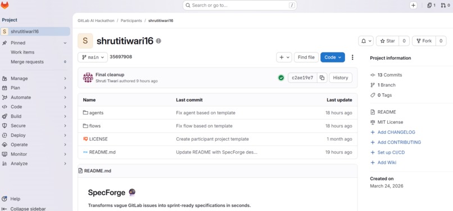Expand the Deploy menu chevron

[x=65, y=135]
